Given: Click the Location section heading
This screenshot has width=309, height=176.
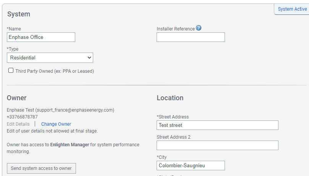Looking at the screenshot, I should click(x=170, y=98).
